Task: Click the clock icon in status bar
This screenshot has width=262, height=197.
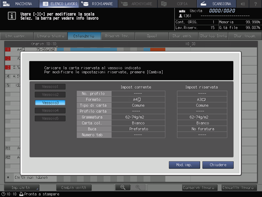Action: coord(3,194)
